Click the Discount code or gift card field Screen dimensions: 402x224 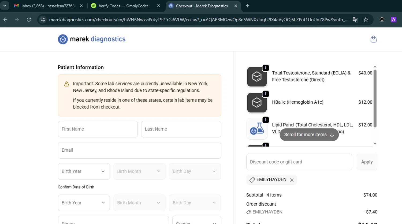(x=299, y=162)
